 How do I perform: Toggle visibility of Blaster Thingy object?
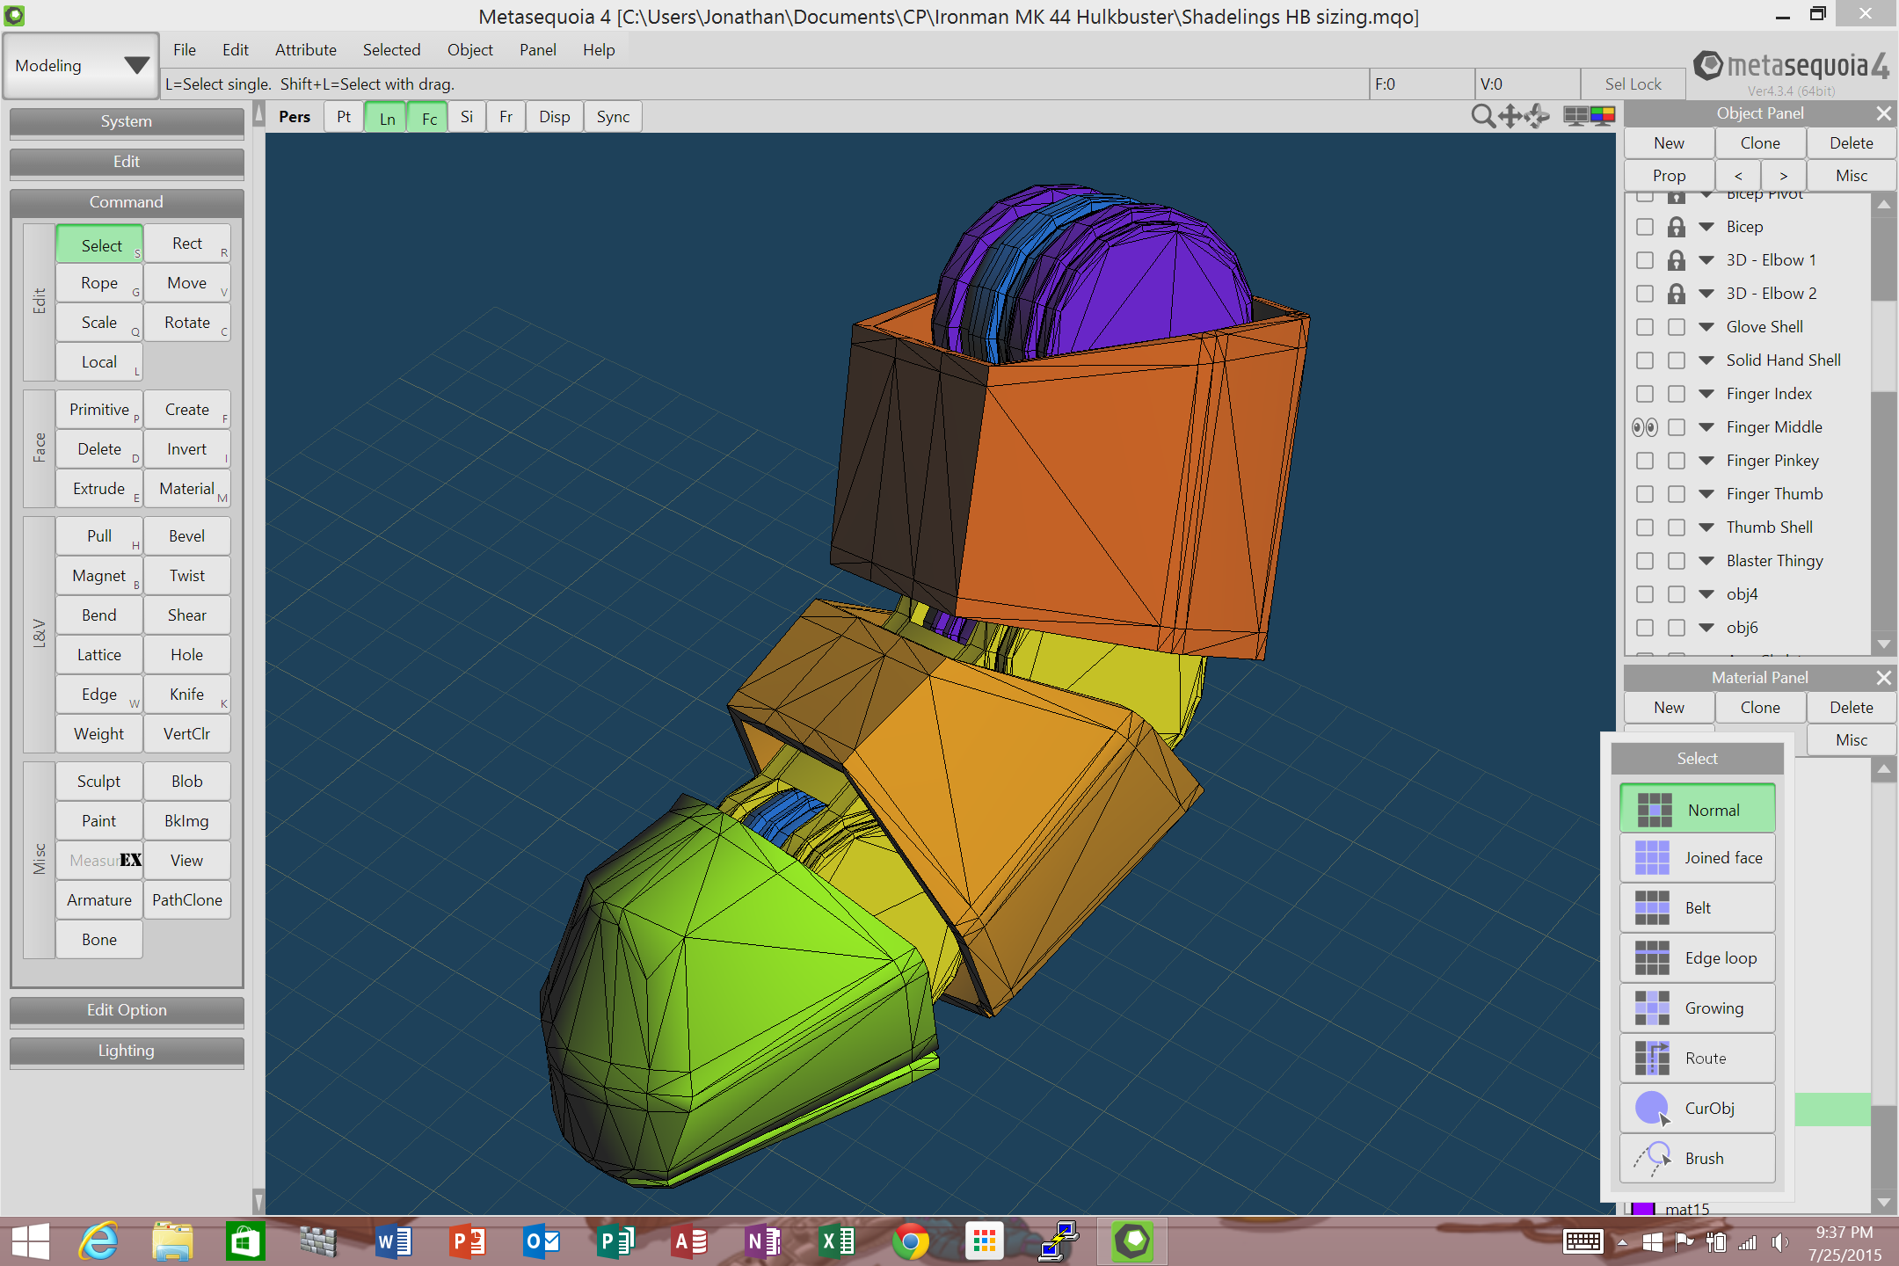1644,561
